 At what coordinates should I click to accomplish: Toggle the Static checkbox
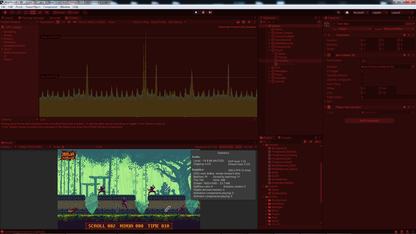403,24
